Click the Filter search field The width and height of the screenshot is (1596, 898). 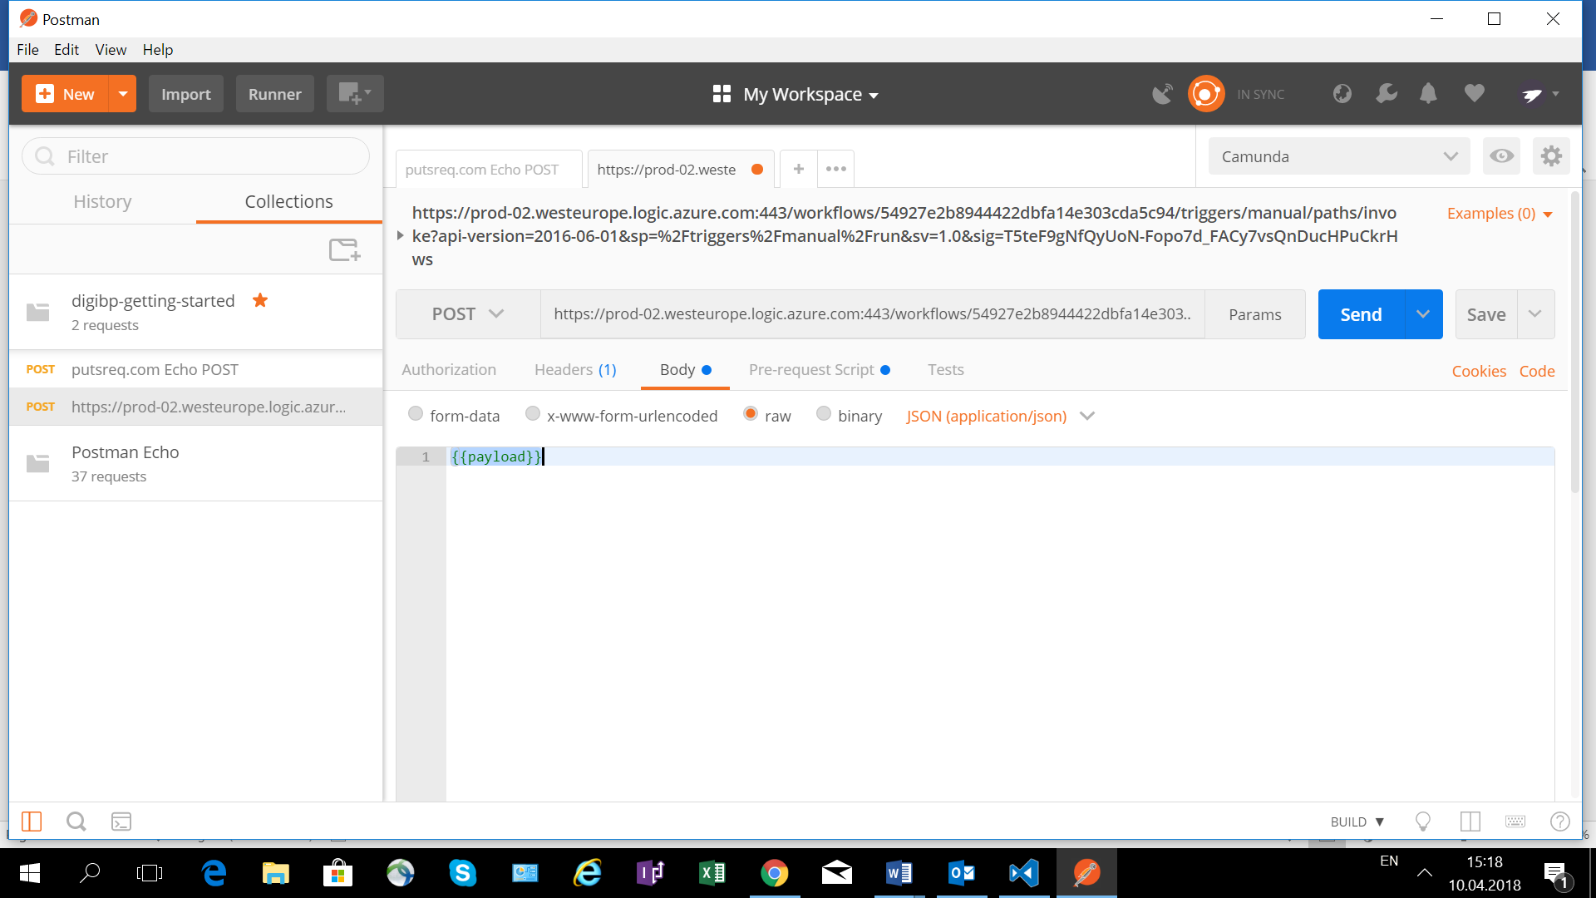click(195, 156)
